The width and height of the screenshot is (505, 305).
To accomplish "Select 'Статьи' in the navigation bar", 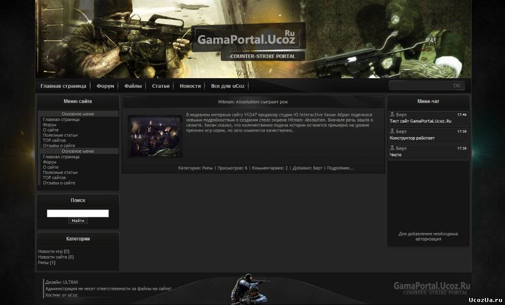I will [x=161, y=86].
